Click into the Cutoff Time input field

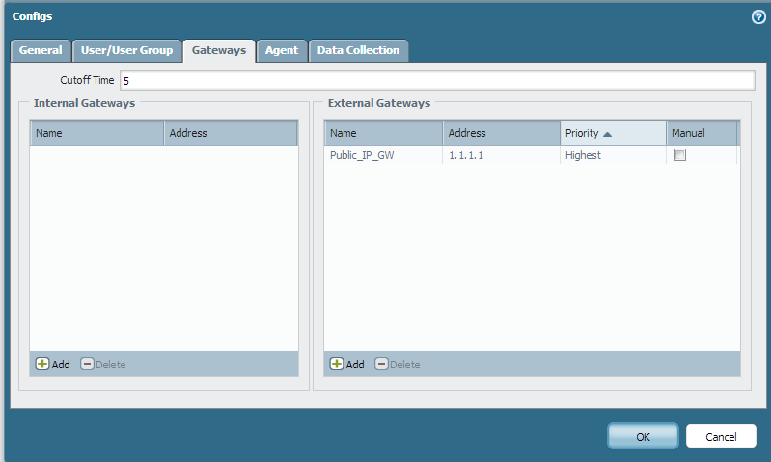[436, 80]
